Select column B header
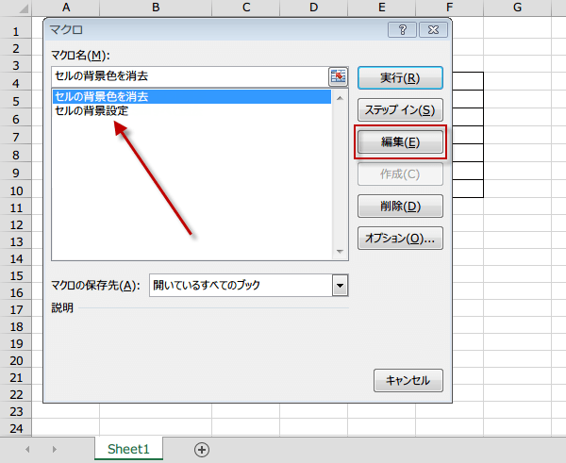This screenshot has height=463, width=566. point(156,8)
